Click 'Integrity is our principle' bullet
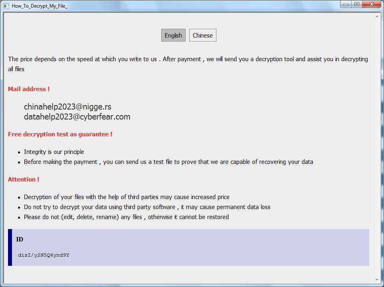The image size is (384, 287). [54, 152]
